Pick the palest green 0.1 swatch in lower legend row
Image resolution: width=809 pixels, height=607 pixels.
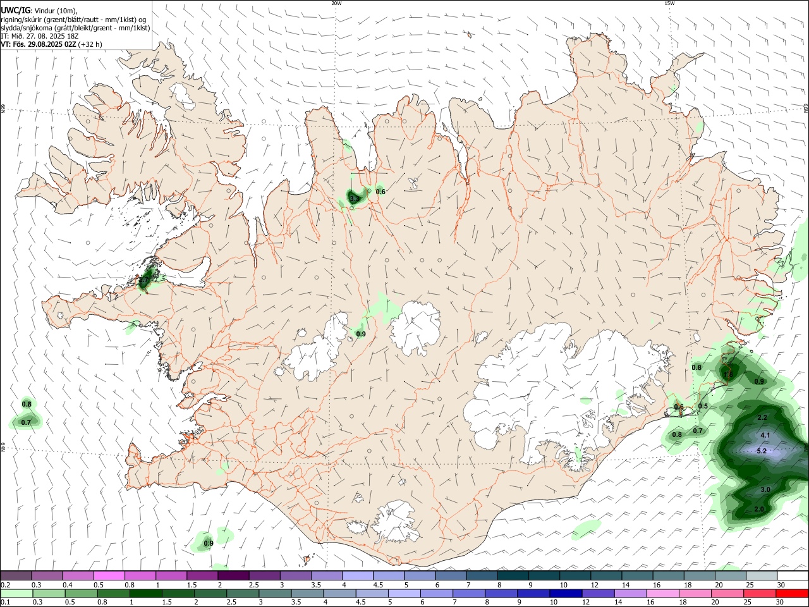tap(16, 593)
